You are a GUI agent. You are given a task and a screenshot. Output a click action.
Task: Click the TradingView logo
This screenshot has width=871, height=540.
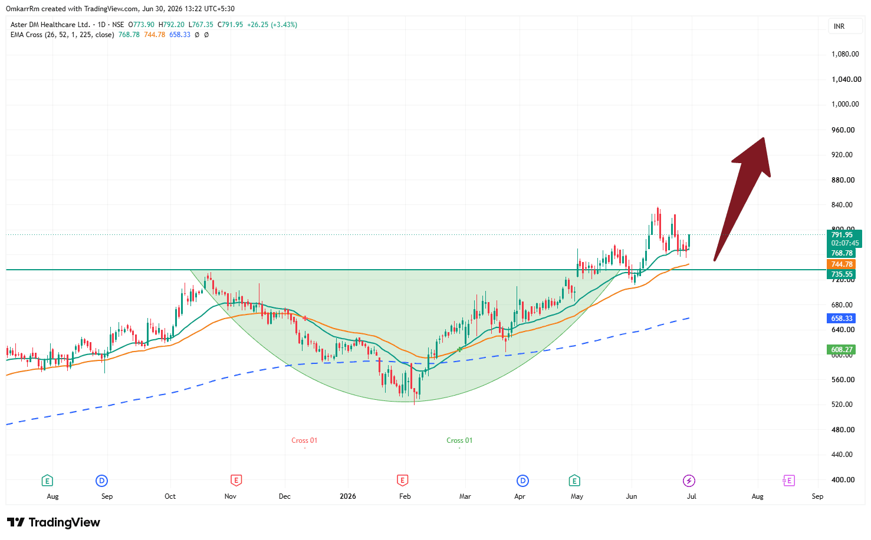54,522
